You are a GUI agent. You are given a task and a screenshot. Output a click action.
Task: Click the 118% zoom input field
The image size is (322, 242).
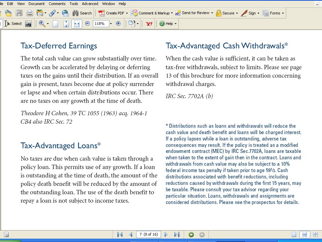pyautogui.click(x=101, y=24)
